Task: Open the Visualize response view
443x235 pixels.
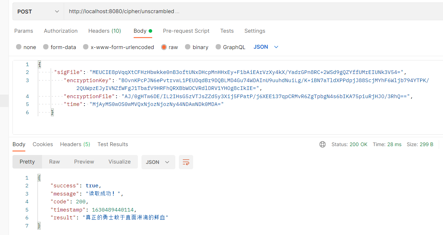Action: (119, 162)
